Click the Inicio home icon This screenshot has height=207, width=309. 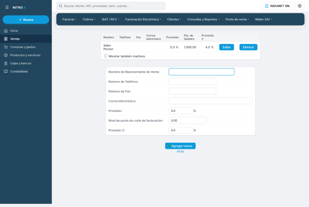coord(6,31)
